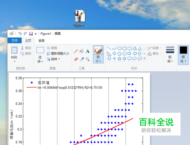190x145 pixels.
Task: Save the image with the floppy icon
Action: (31, 33)
